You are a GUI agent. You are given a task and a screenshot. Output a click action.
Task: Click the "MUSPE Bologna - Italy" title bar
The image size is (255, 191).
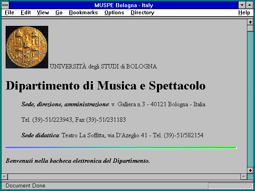(124, 5)
